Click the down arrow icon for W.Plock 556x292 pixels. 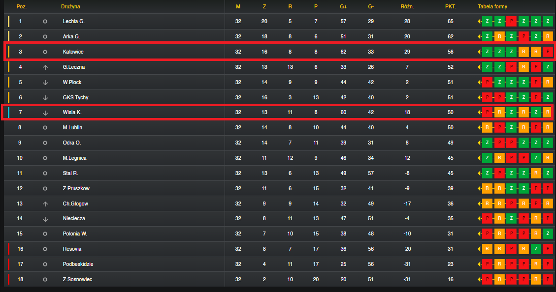(45, 82)
